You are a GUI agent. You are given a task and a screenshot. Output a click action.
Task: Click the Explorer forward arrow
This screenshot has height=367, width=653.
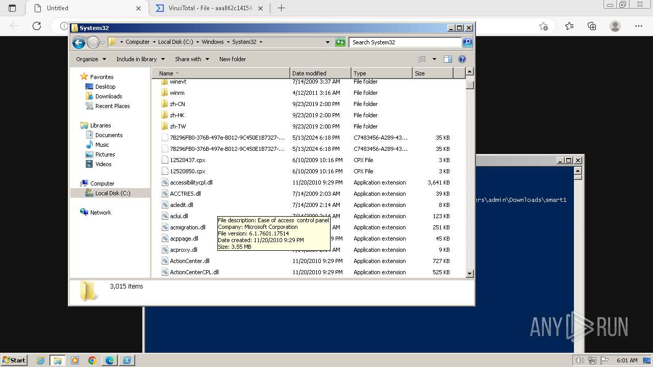[93, 42]
